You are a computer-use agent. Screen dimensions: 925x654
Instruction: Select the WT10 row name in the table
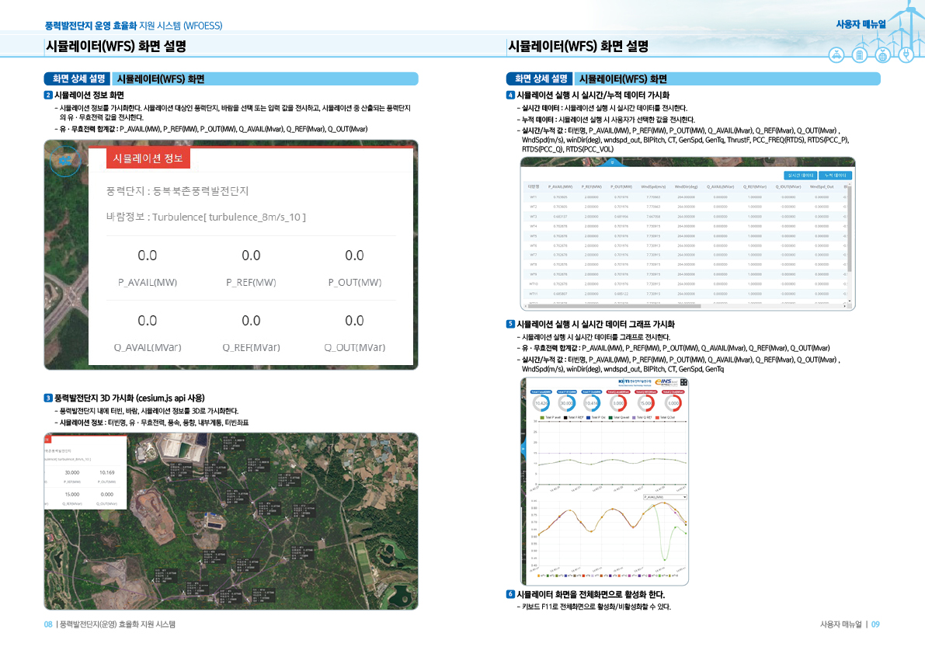pyautogui.click(x=534, y=284)
